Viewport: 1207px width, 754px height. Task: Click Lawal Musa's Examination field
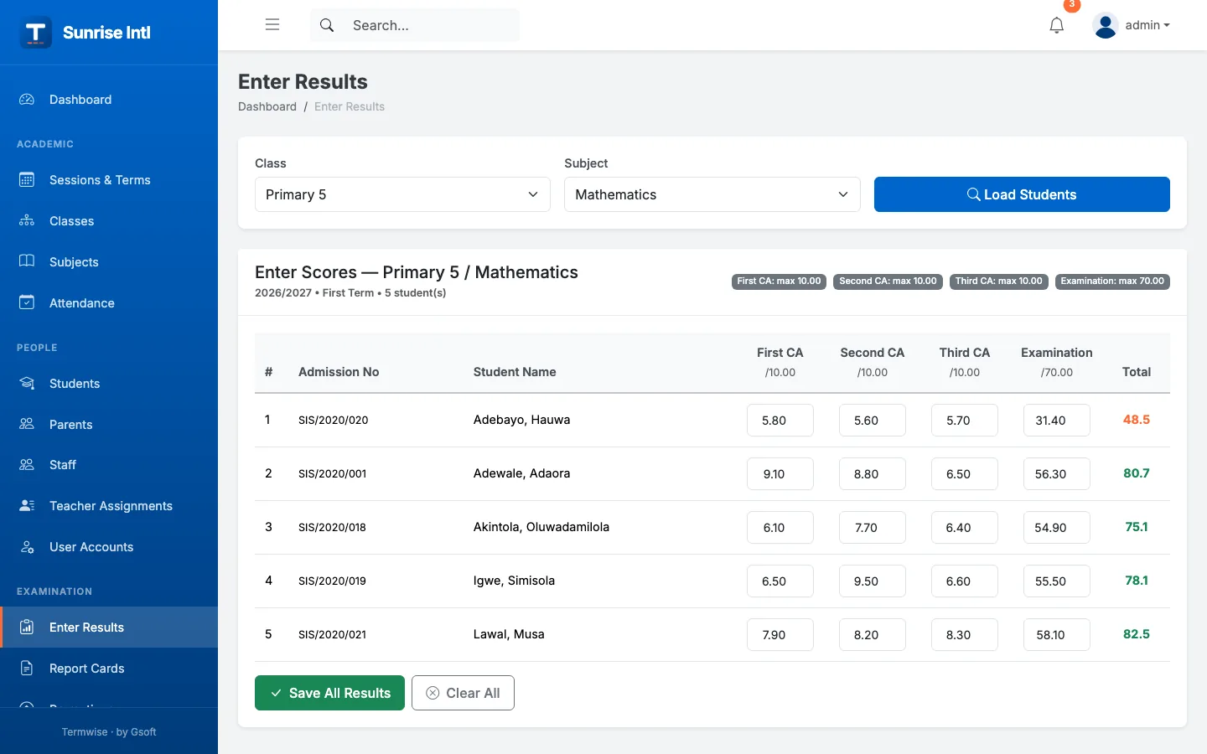coord(1057,635)
